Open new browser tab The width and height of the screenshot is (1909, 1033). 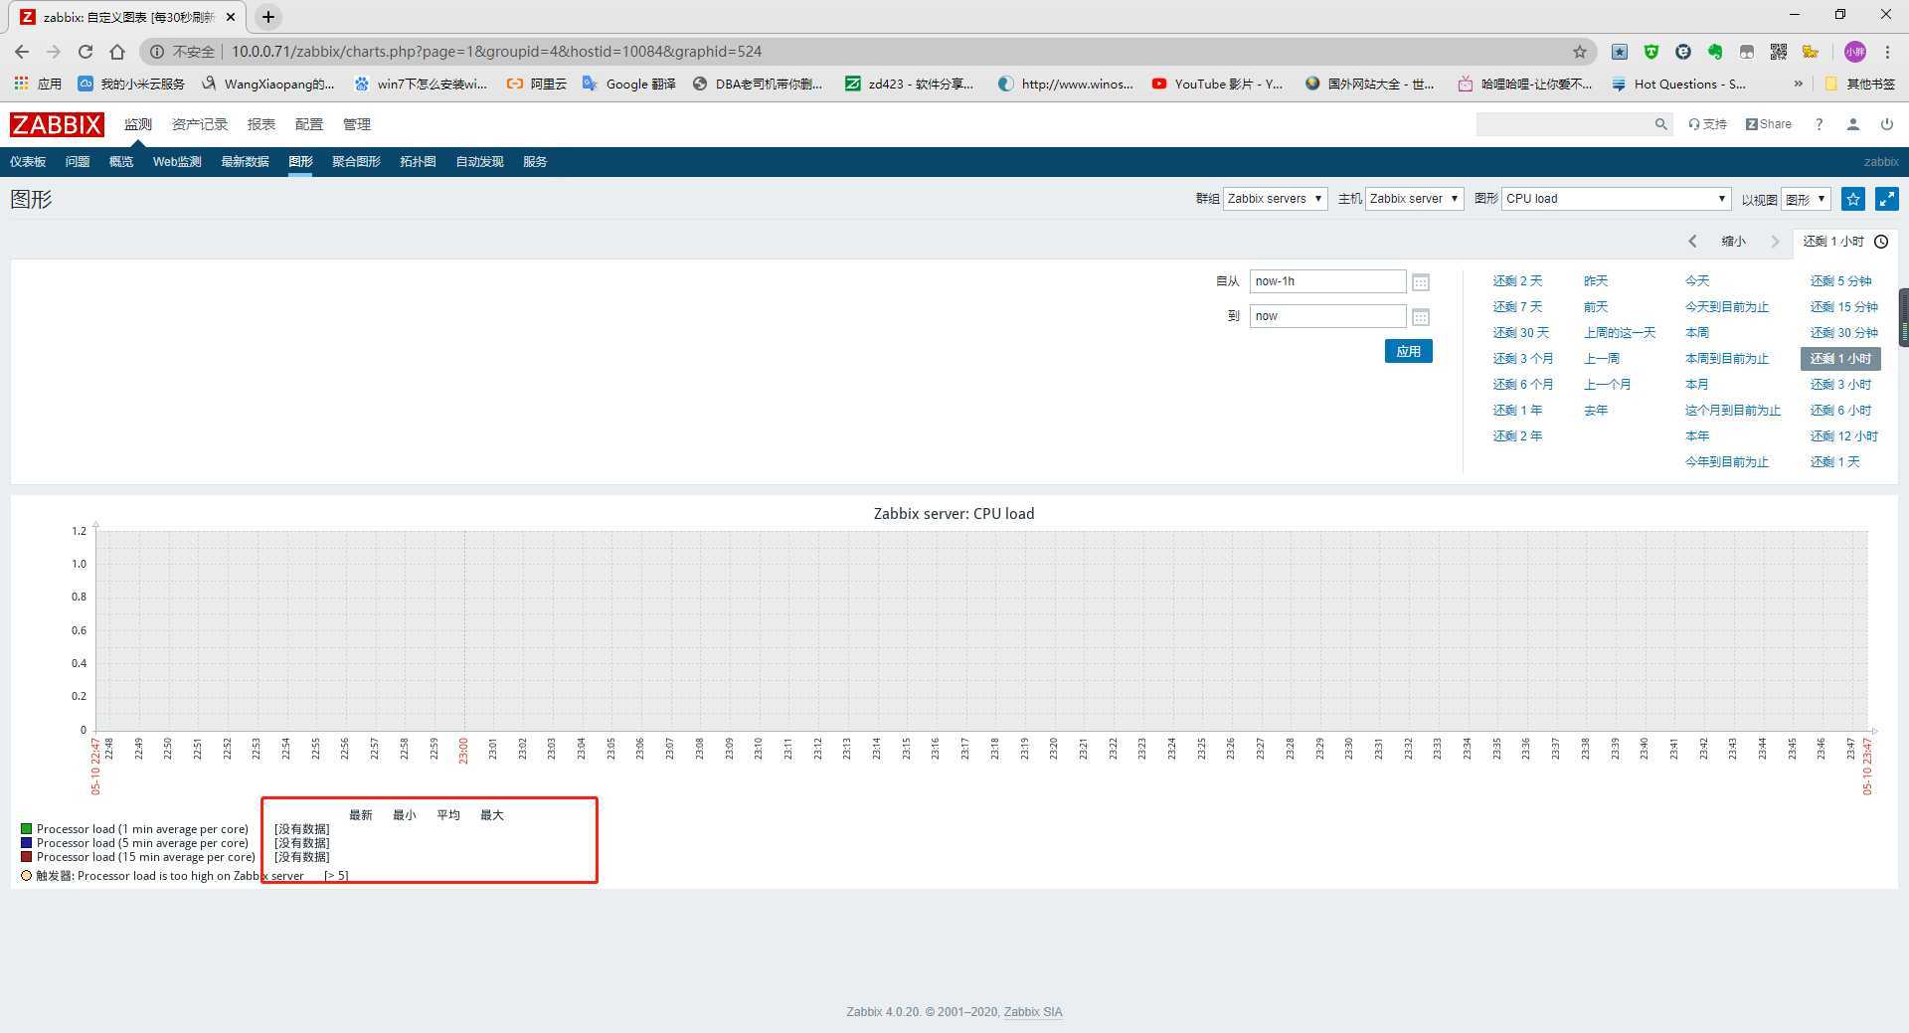tap(268, 17)
